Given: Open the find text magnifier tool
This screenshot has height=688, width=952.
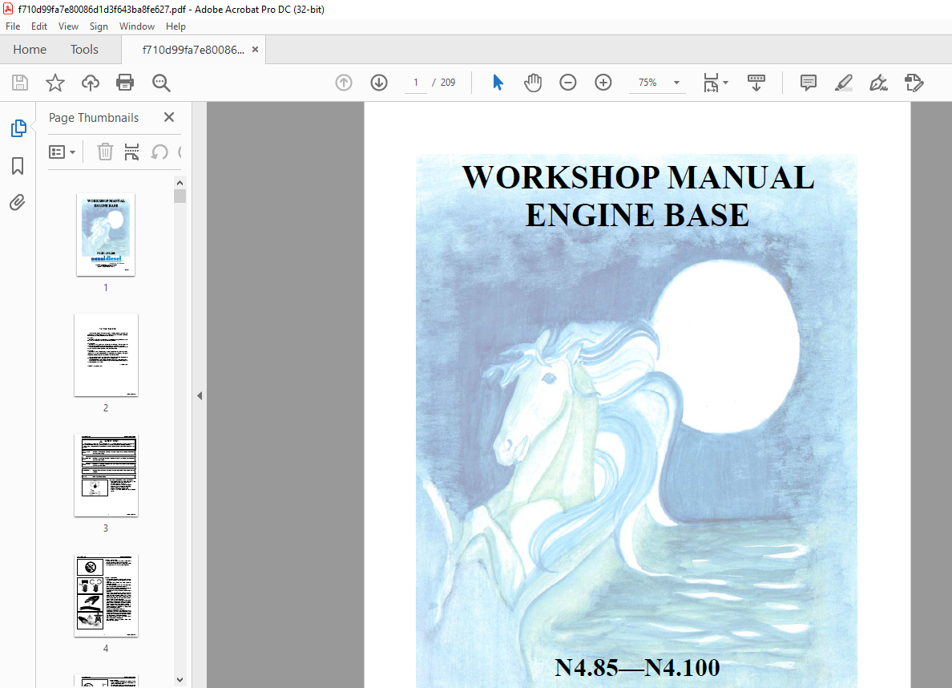Looking at the screenshot, I should click(x=161, y=83).
